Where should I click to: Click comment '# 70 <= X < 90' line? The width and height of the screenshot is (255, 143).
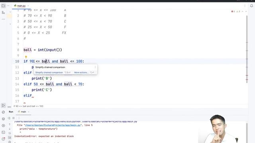coord(45,16)
